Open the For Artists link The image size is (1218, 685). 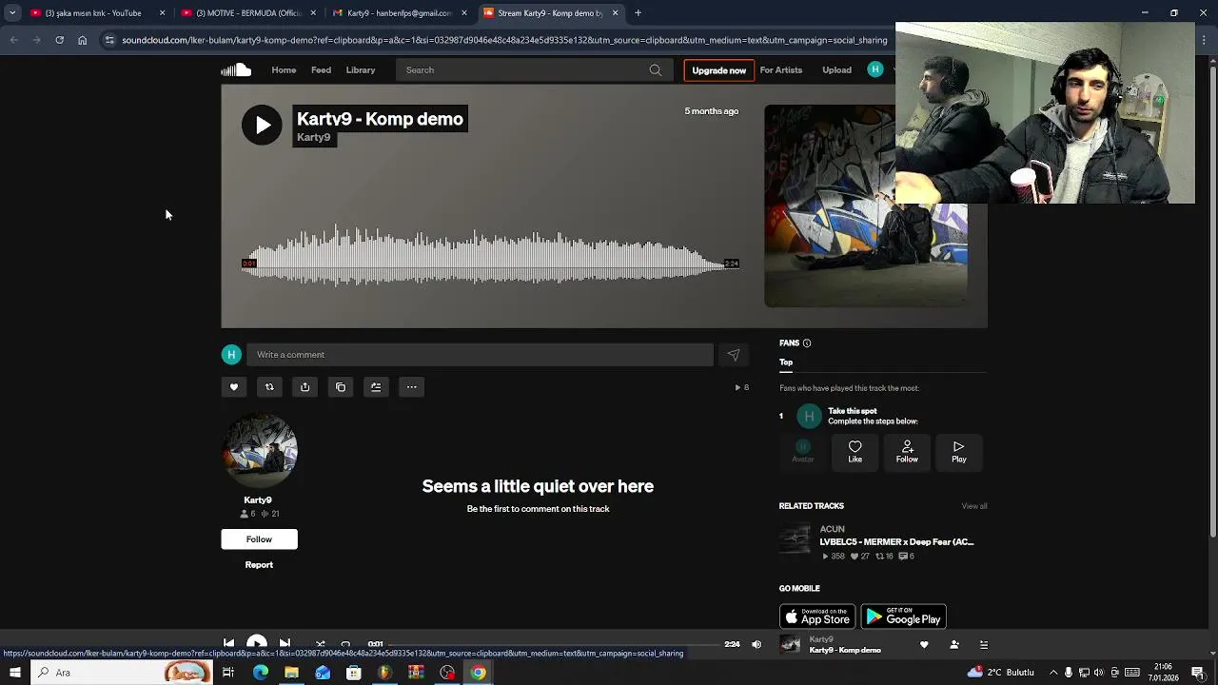pos(781,69)
